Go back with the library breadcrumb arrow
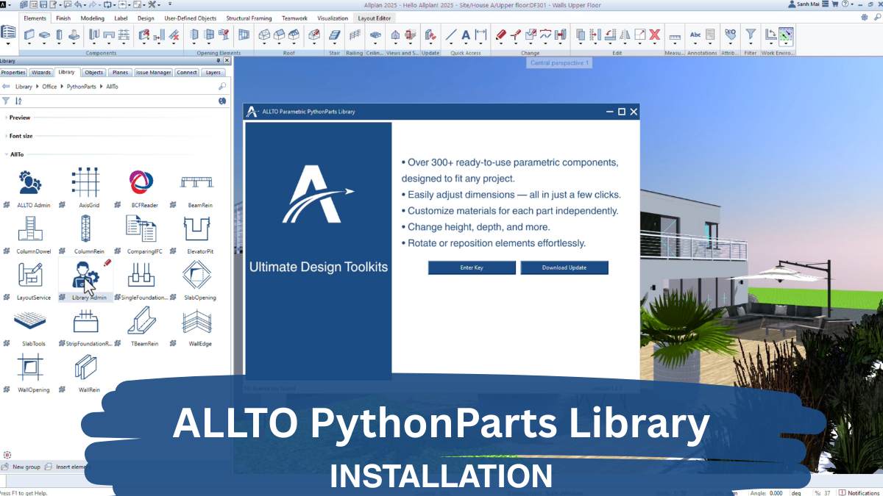The height and width of the screenshot is (496, 883). coord(6,87)
